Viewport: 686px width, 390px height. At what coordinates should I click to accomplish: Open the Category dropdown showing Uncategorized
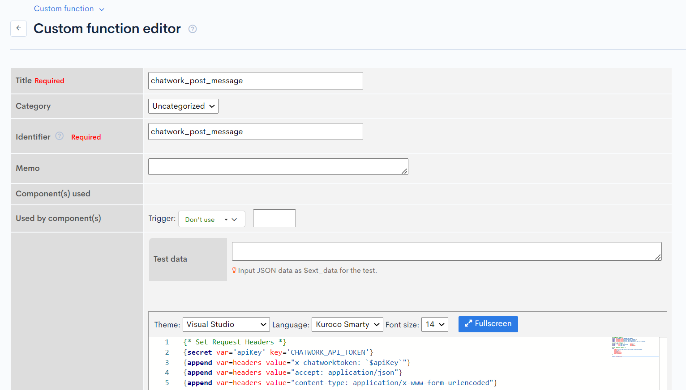183,106
